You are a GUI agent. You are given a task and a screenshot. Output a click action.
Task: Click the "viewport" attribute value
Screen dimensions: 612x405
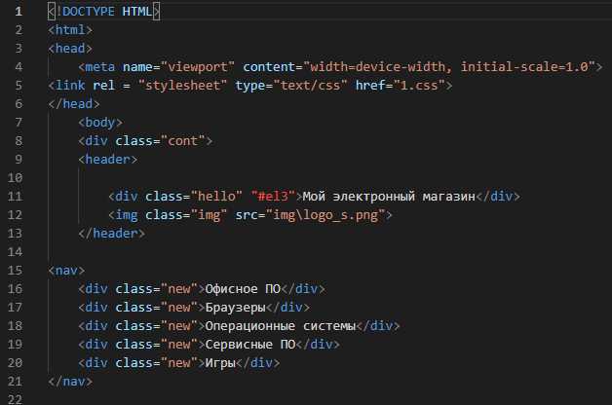pos(198,66)
